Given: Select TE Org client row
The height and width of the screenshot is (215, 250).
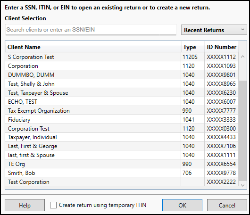Looking at the screenshot, I should coord(122,164).
